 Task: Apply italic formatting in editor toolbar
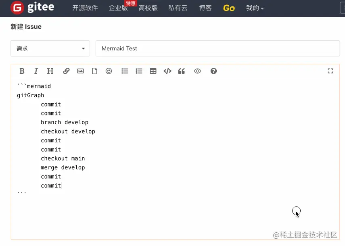point(36,71)
